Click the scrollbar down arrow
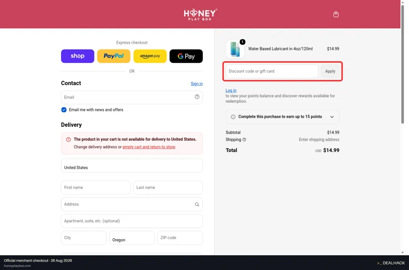This screenshot has width=409, height=270. coord(403,252)
